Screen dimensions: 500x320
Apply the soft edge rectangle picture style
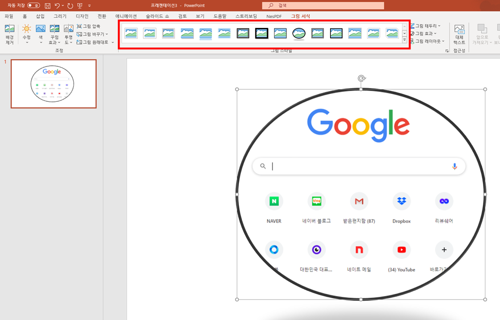point(224,33)
